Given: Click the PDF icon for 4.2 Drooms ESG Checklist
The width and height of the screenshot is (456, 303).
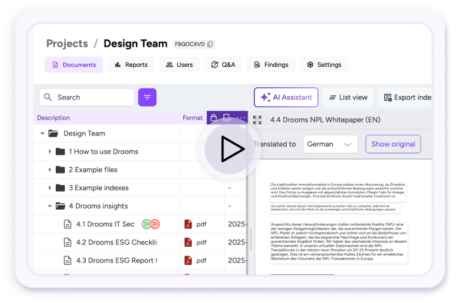Looking at the screenshot, I should pyautogui.click(x=188, y=242).
